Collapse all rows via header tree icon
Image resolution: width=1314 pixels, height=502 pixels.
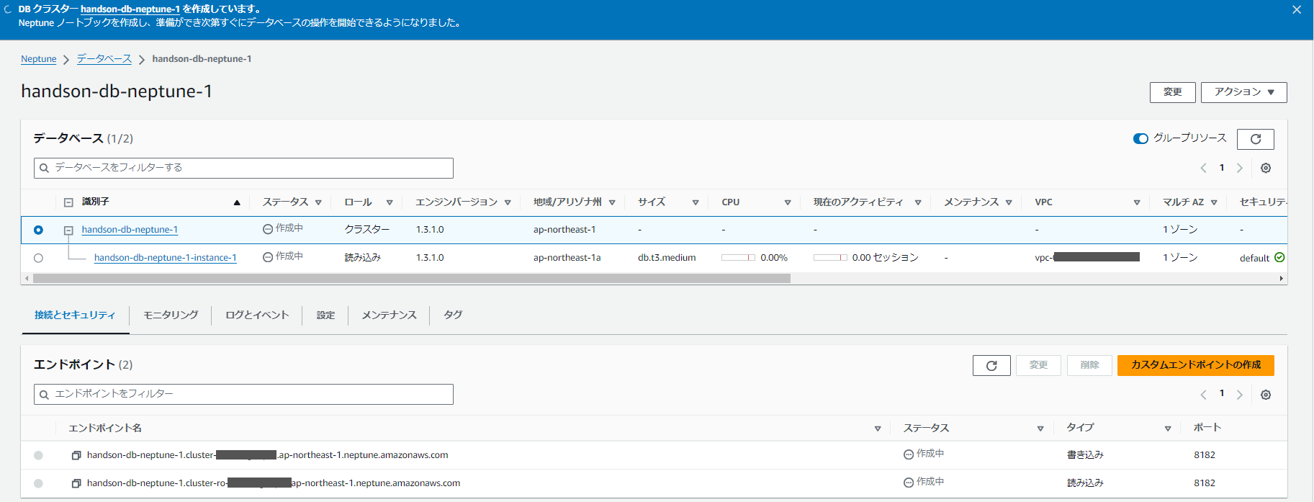(68, 202)
